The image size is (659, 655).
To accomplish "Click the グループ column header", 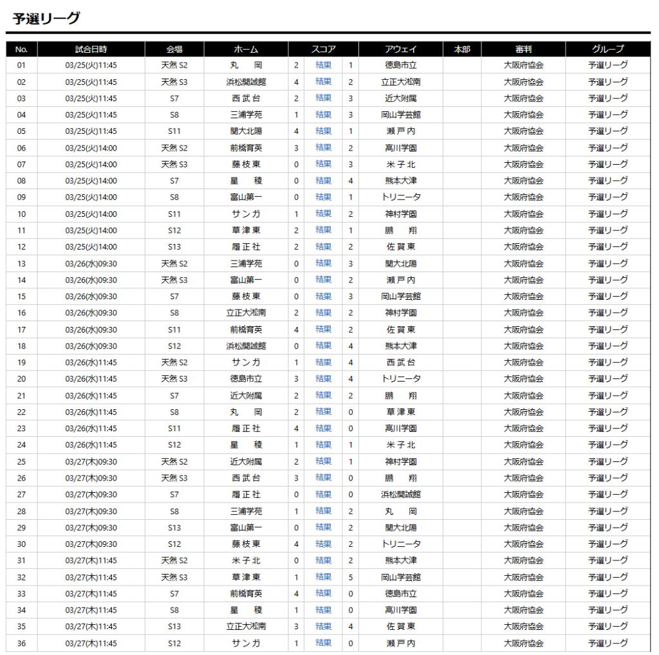I will [608, 49].
